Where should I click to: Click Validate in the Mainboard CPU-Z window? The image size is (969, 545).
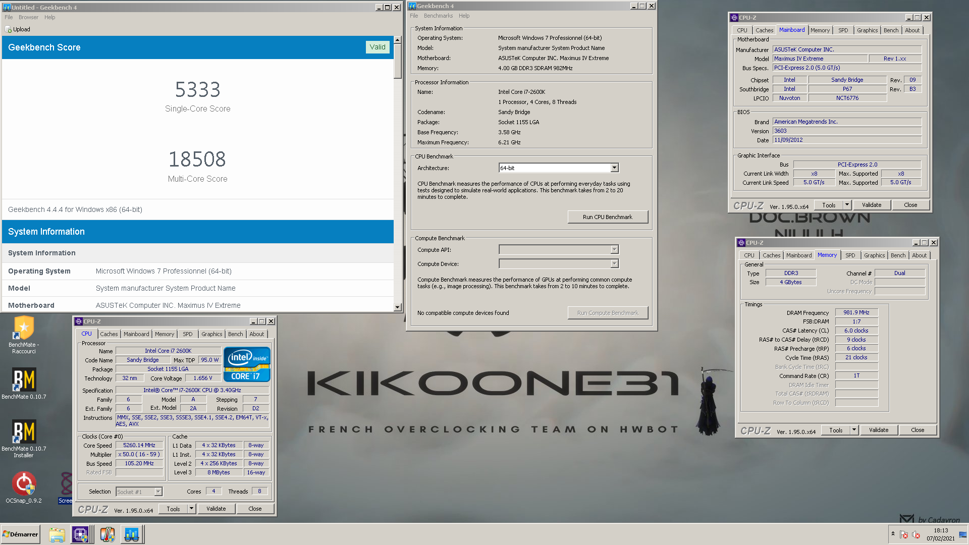(872, 205)
